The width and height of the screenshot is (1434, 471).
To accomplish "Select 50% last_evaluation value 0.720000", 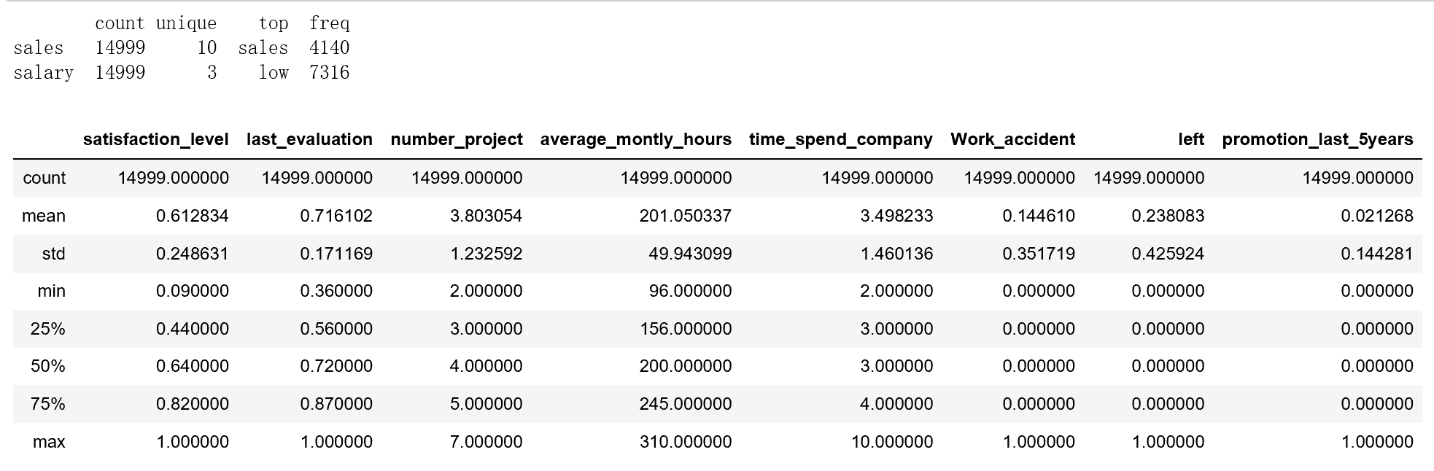I will (x=336, y=366).
